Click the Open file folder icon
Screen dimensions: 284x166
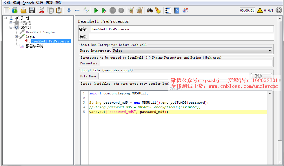tap(23, 10)
